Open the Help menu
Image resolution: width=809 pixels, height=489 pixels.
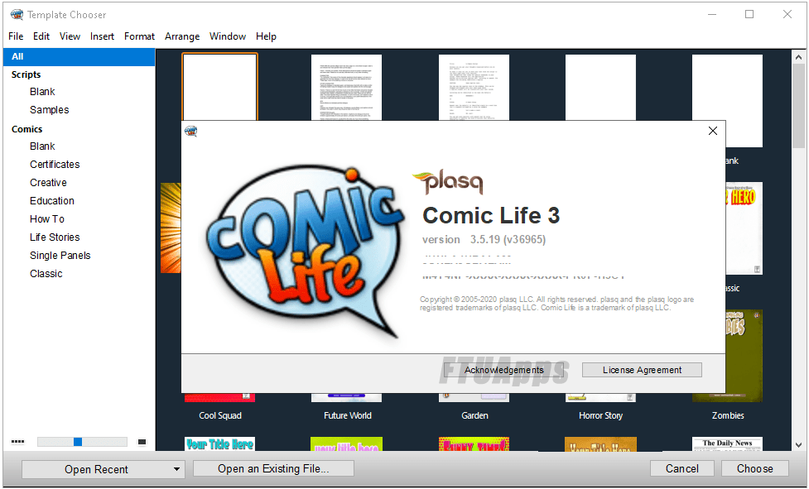pyautogui.click(x=267, y=36)
